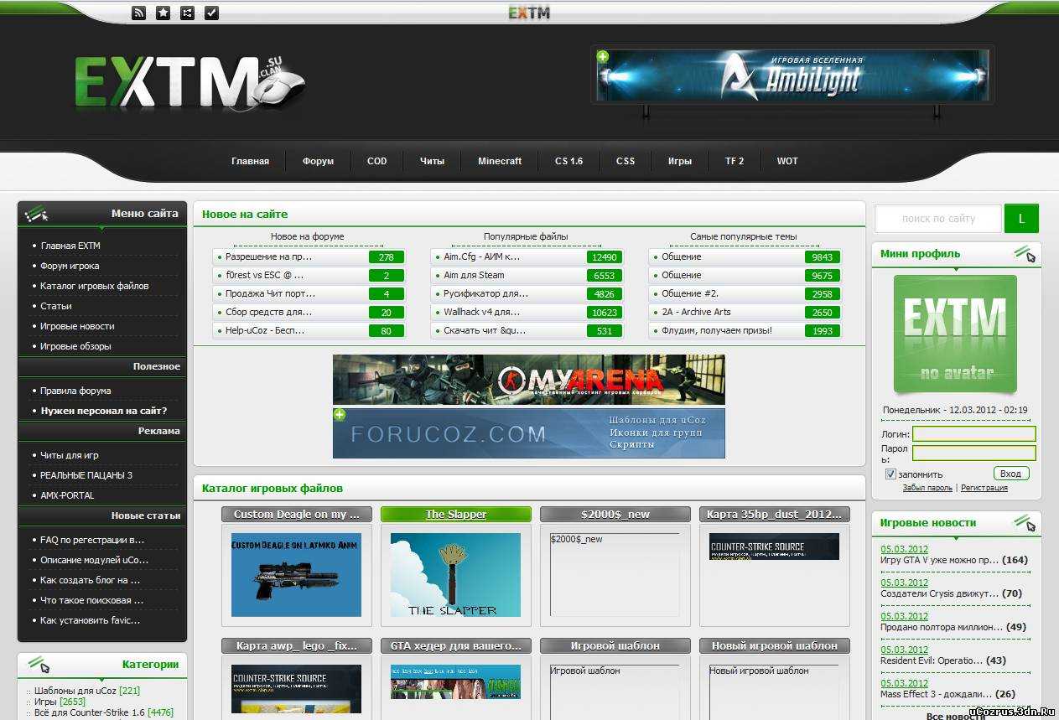1059x720 pixels.
Task: Open the CSS navigation tab
Action: (x=626, y=161)
